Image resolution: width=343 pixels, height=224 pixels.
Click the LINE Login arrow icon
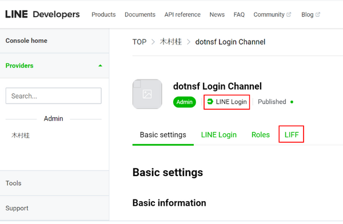click(x=210, y=102)
